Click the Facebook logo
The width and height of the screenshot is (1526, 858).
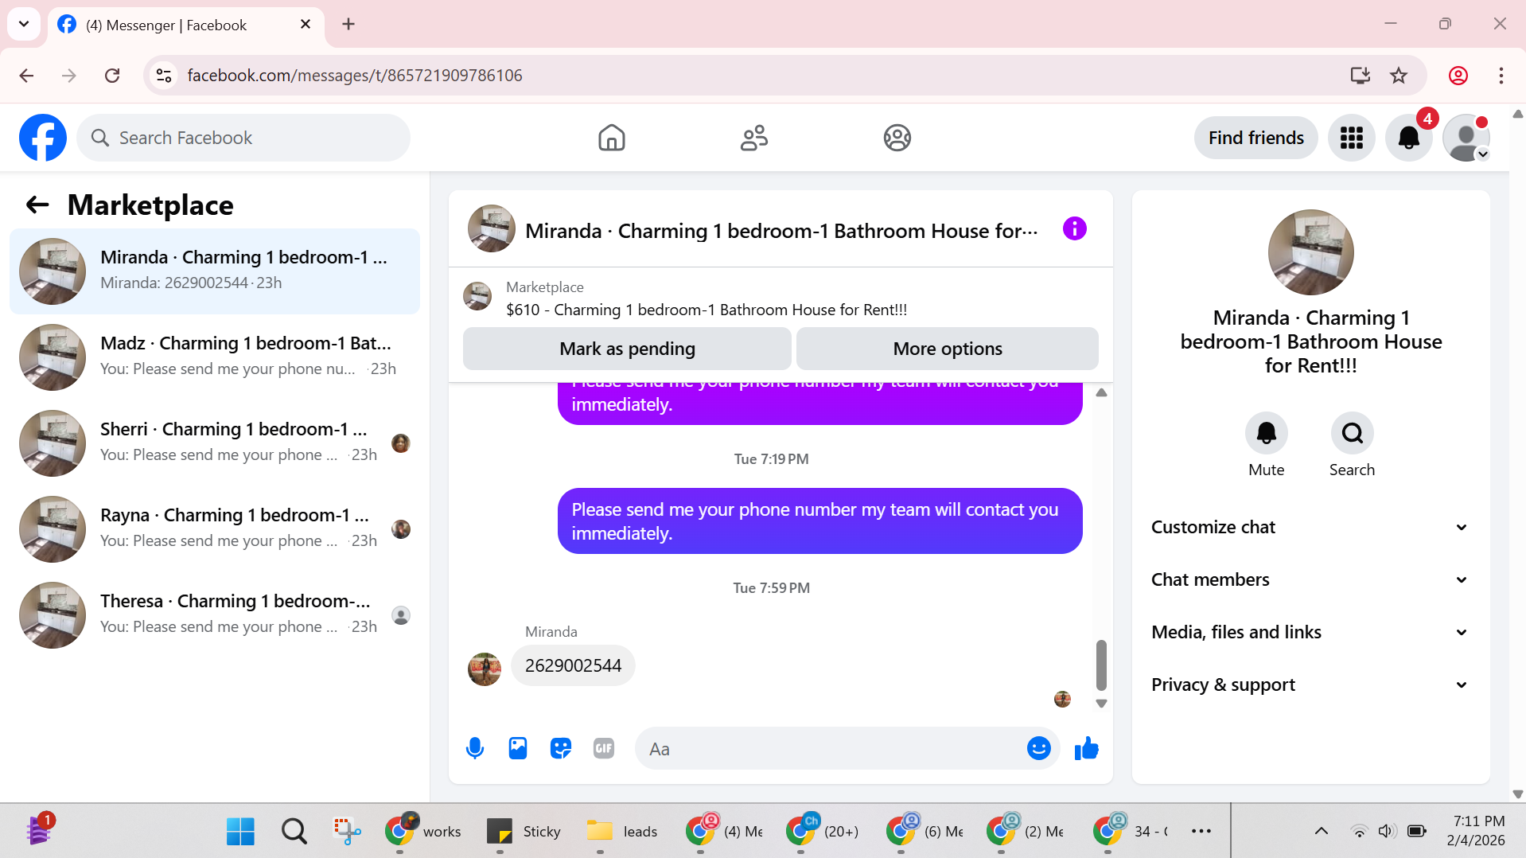(x=43, y=138)
